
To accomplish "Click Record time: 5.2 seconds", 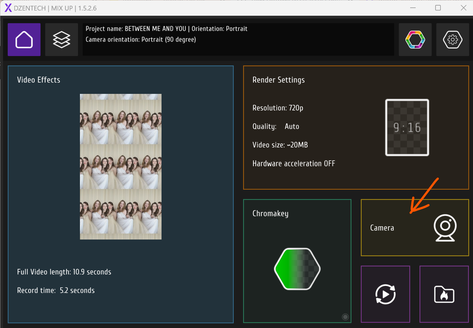I will 56,290.
